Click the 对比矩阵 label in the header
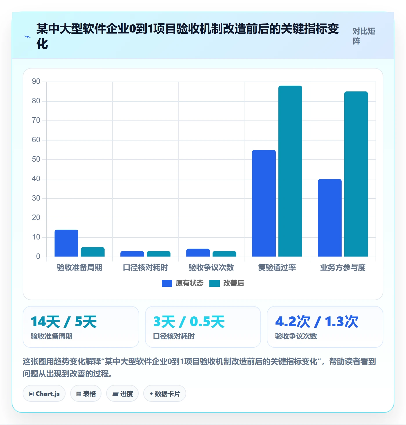Image resolution: width=406 pixels, height=425 pixels. [364, 36]
